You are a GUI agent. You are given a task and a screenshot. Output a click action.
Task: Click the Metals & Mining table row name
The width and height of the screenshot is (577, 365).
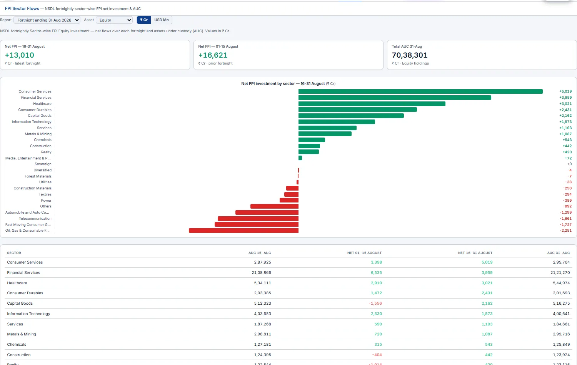point(22,334)
